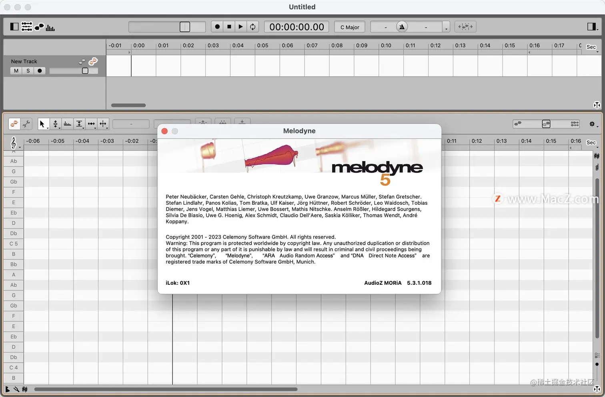
Task: Open the C Major key selector
Action: click(350, 27)
